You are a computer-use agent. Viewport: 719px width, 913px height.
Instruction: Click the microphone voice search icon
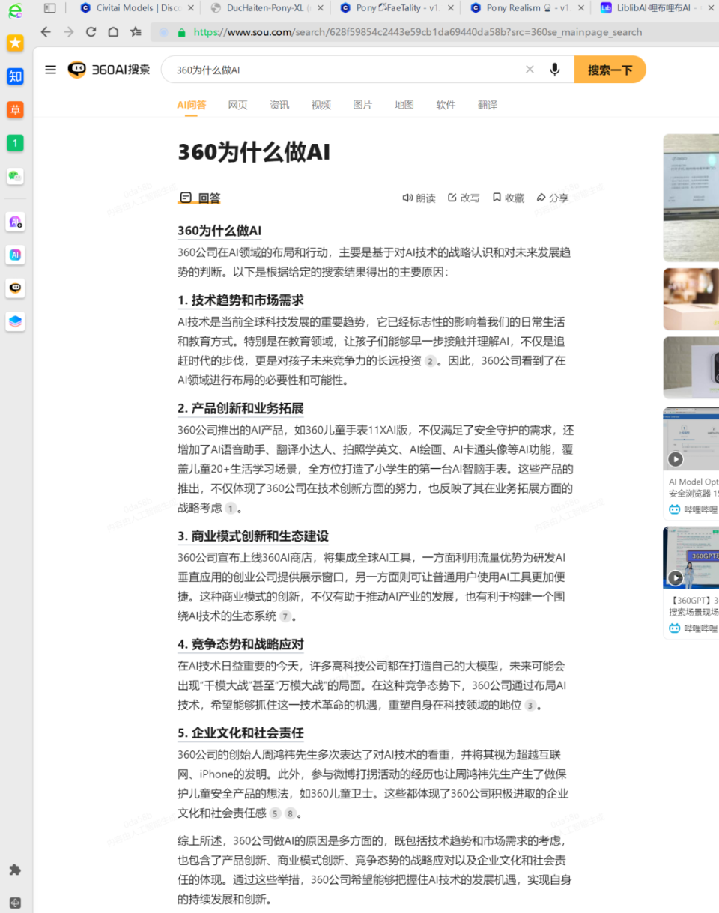(x=554, y=70)
